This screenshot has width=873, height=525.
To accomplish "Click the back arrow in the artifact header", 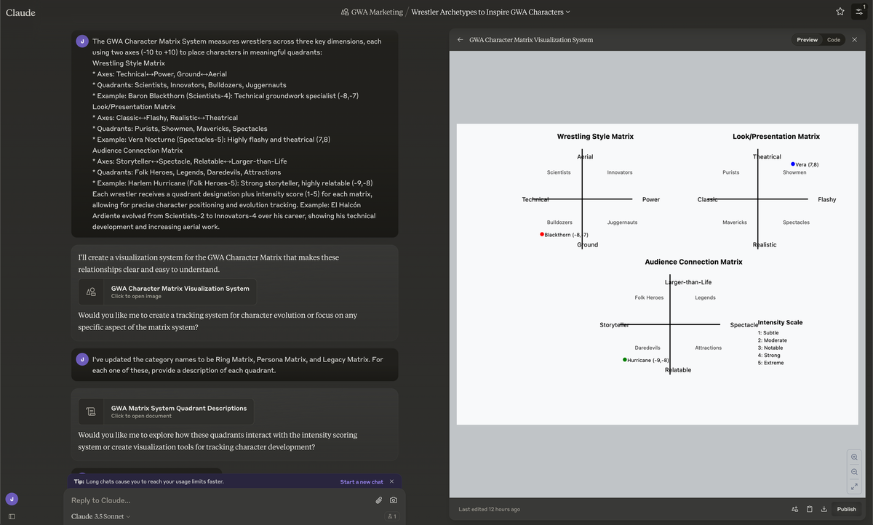I will [x=458, y=40].
